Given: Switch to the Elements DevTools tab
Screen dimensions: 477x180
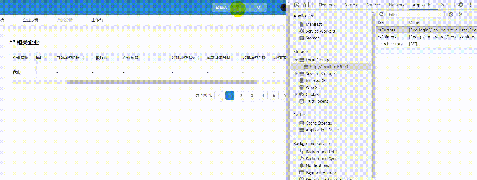Looking at the screenshot, I should pyautogui.click(x=327, y=5).
